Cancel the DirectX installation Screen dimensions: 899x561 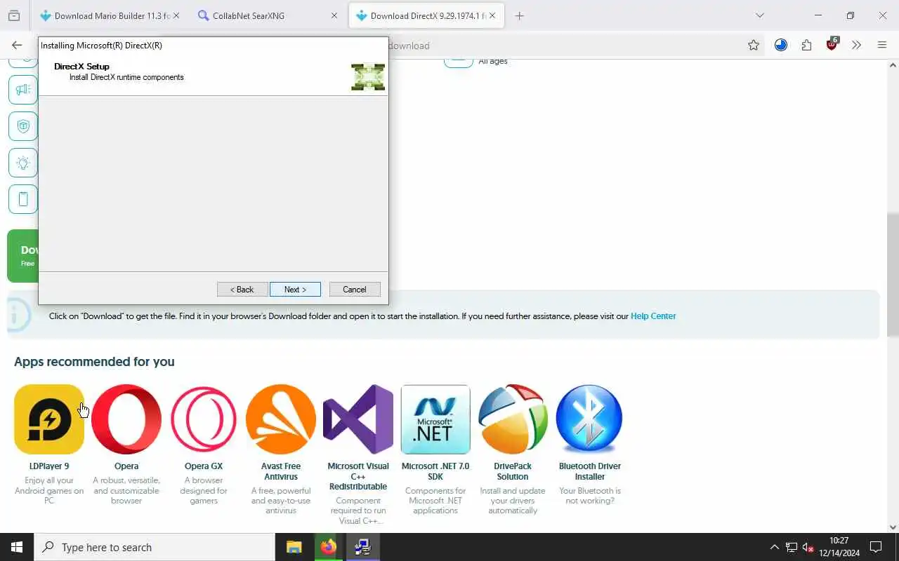[x=355, y=290]
